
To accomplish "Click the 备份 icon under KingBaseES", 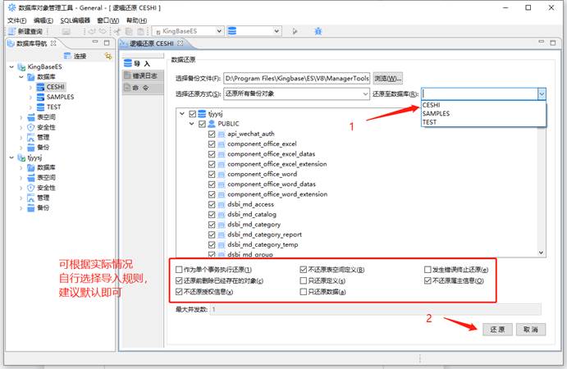I will [x=31, y=148].
